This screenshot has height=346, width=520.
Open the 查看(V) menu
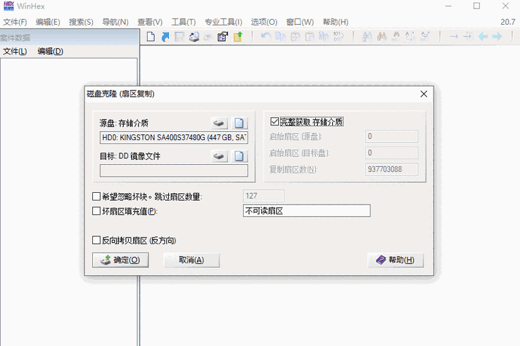150,22
